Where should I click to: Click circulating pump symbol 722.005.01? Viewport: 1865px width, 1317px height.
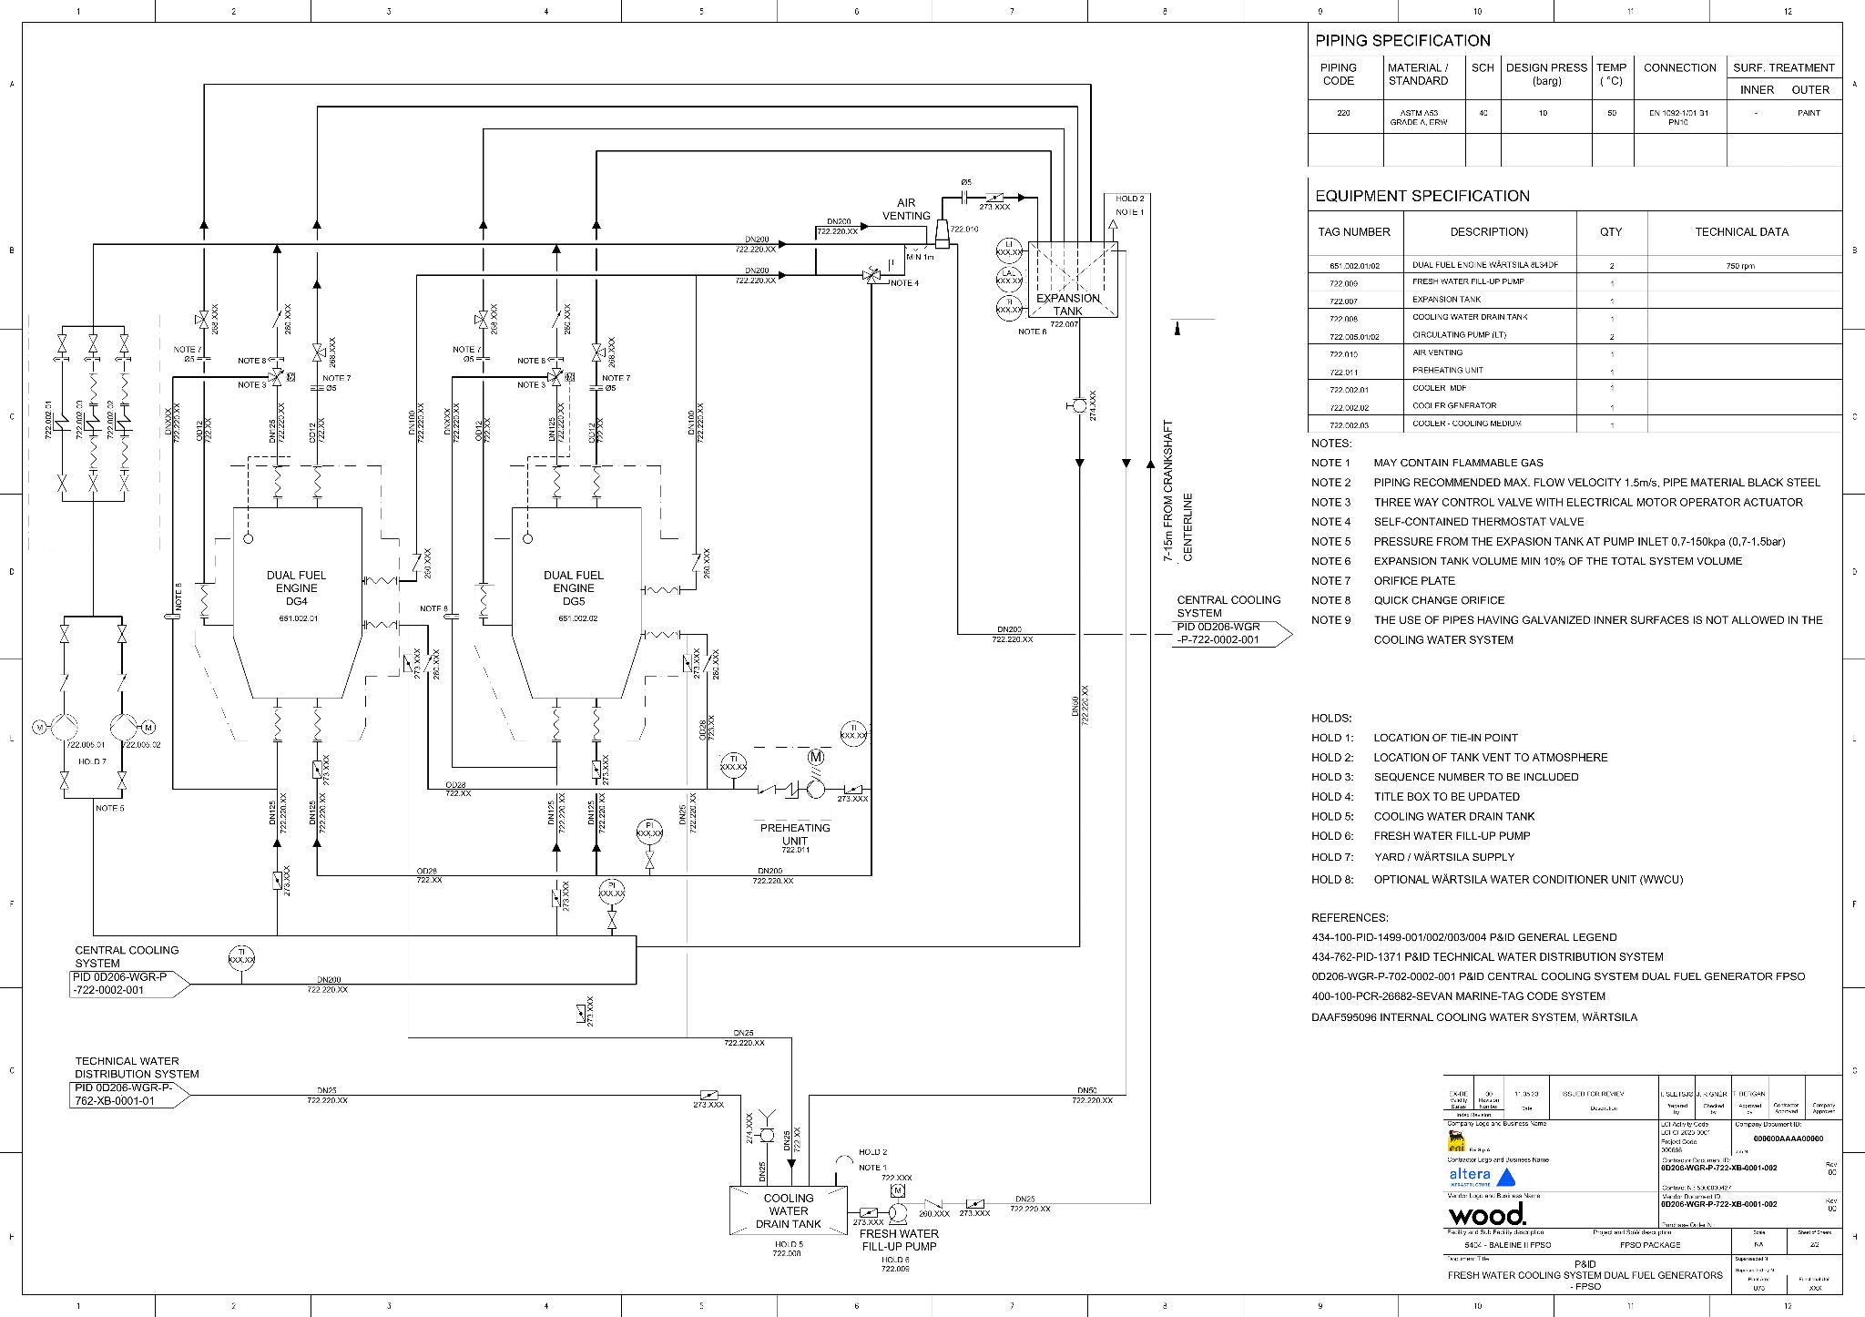click(65, 727)
